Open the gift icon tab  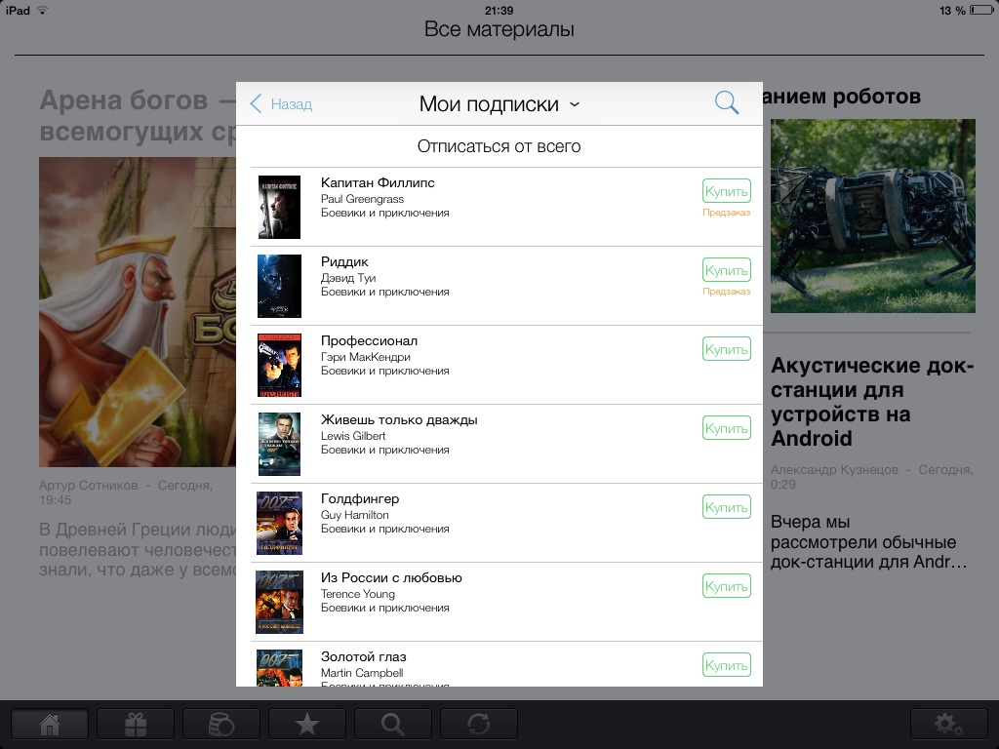click(x=135, y=724)
